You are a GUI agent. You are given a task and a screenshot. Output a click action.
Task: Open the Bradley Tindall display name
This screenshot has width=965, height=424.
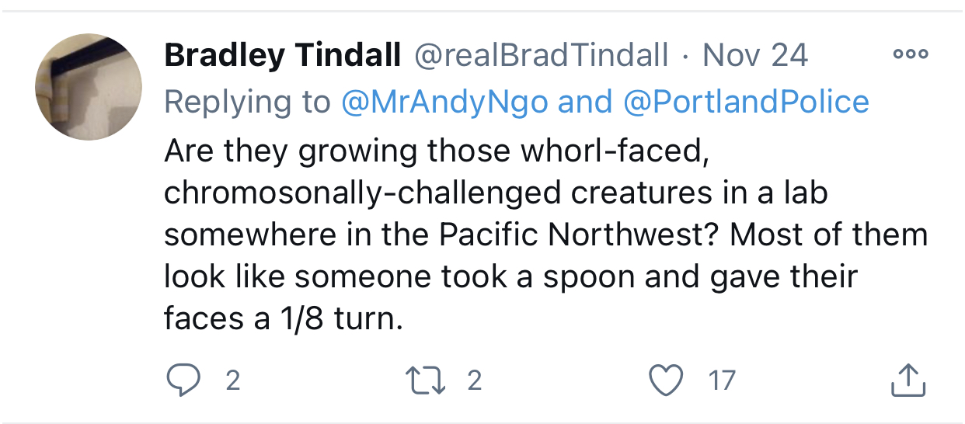pyautogui.click(x=283, y=55)
